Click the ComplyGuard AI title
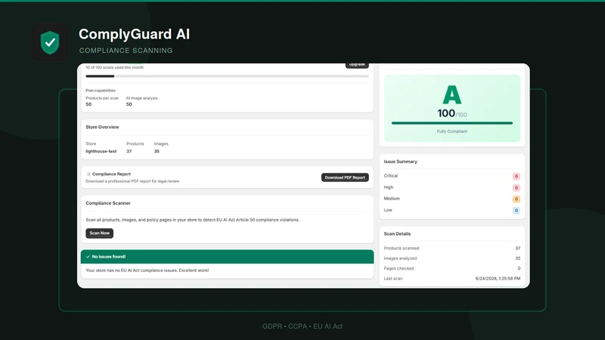 pos(135,34)
